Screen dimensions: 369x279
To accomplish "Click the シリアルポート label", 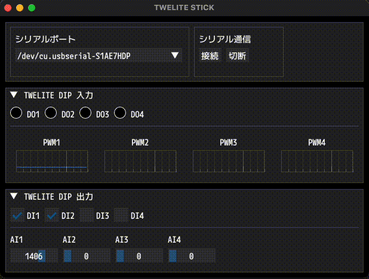I will pos(45,39).
